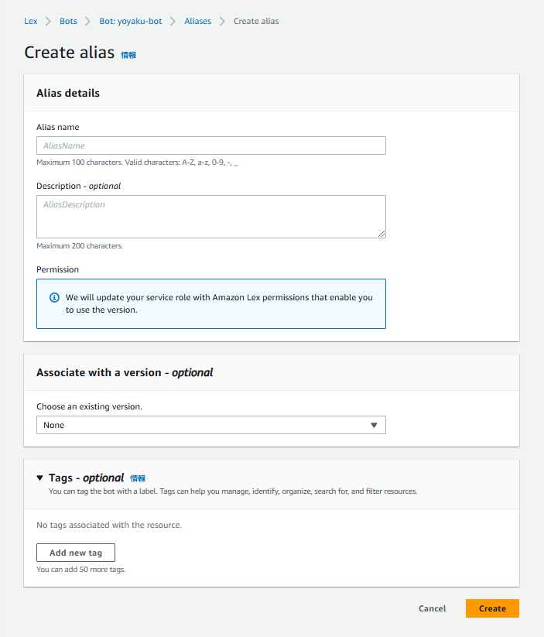The height and width of the screenshot is (637, 544).
Task: Go to Lex in the breadcrumb
Action: [x=31, y=21]
